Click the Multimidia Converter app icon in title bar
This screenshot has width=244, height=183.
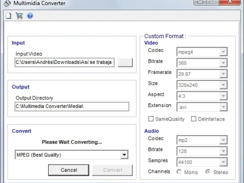pyautogui.click(x=7, y=3)
